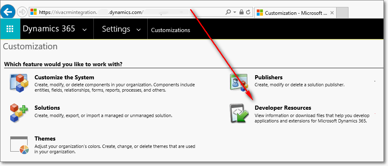Click the Microsoft site favicon in address bar
This screenshot has width=388, height=166.
(34, 12)
